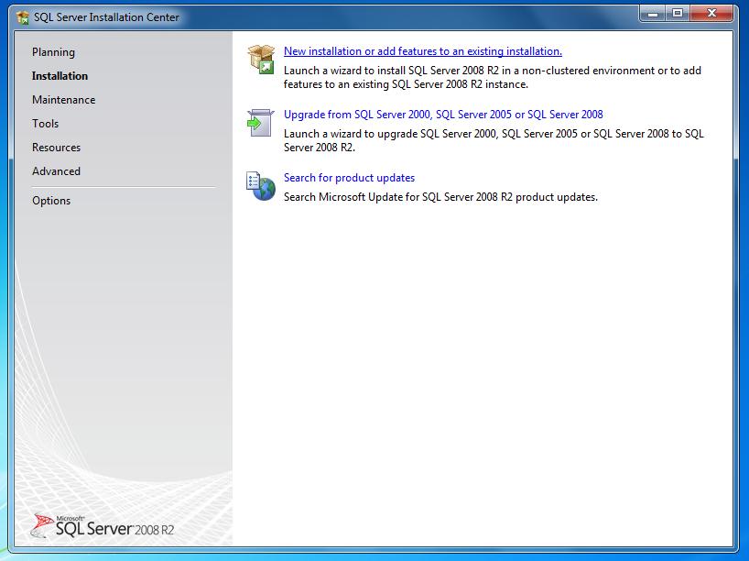Click the 'Search Microsoft Update' description text
749x561 pixels.
click(440, 197)
